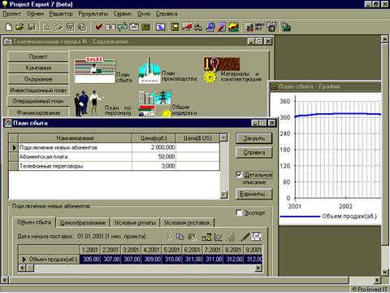Click the red checkmark toolbar icon

coord(98,27)
